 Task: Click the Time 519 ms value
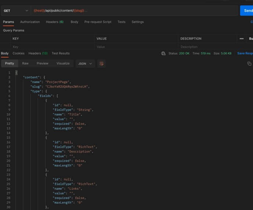[x=206, y=54]
